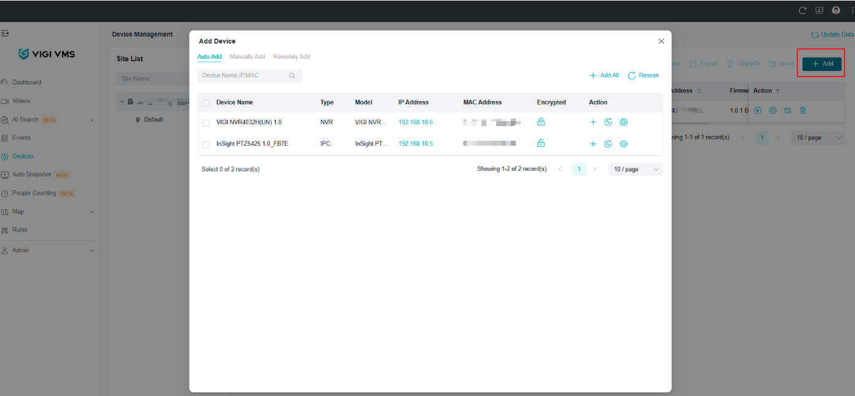This screenshot has width=855, height=396.
Task: Click the VIGI VMS logo
Action: tap(47, 54)
